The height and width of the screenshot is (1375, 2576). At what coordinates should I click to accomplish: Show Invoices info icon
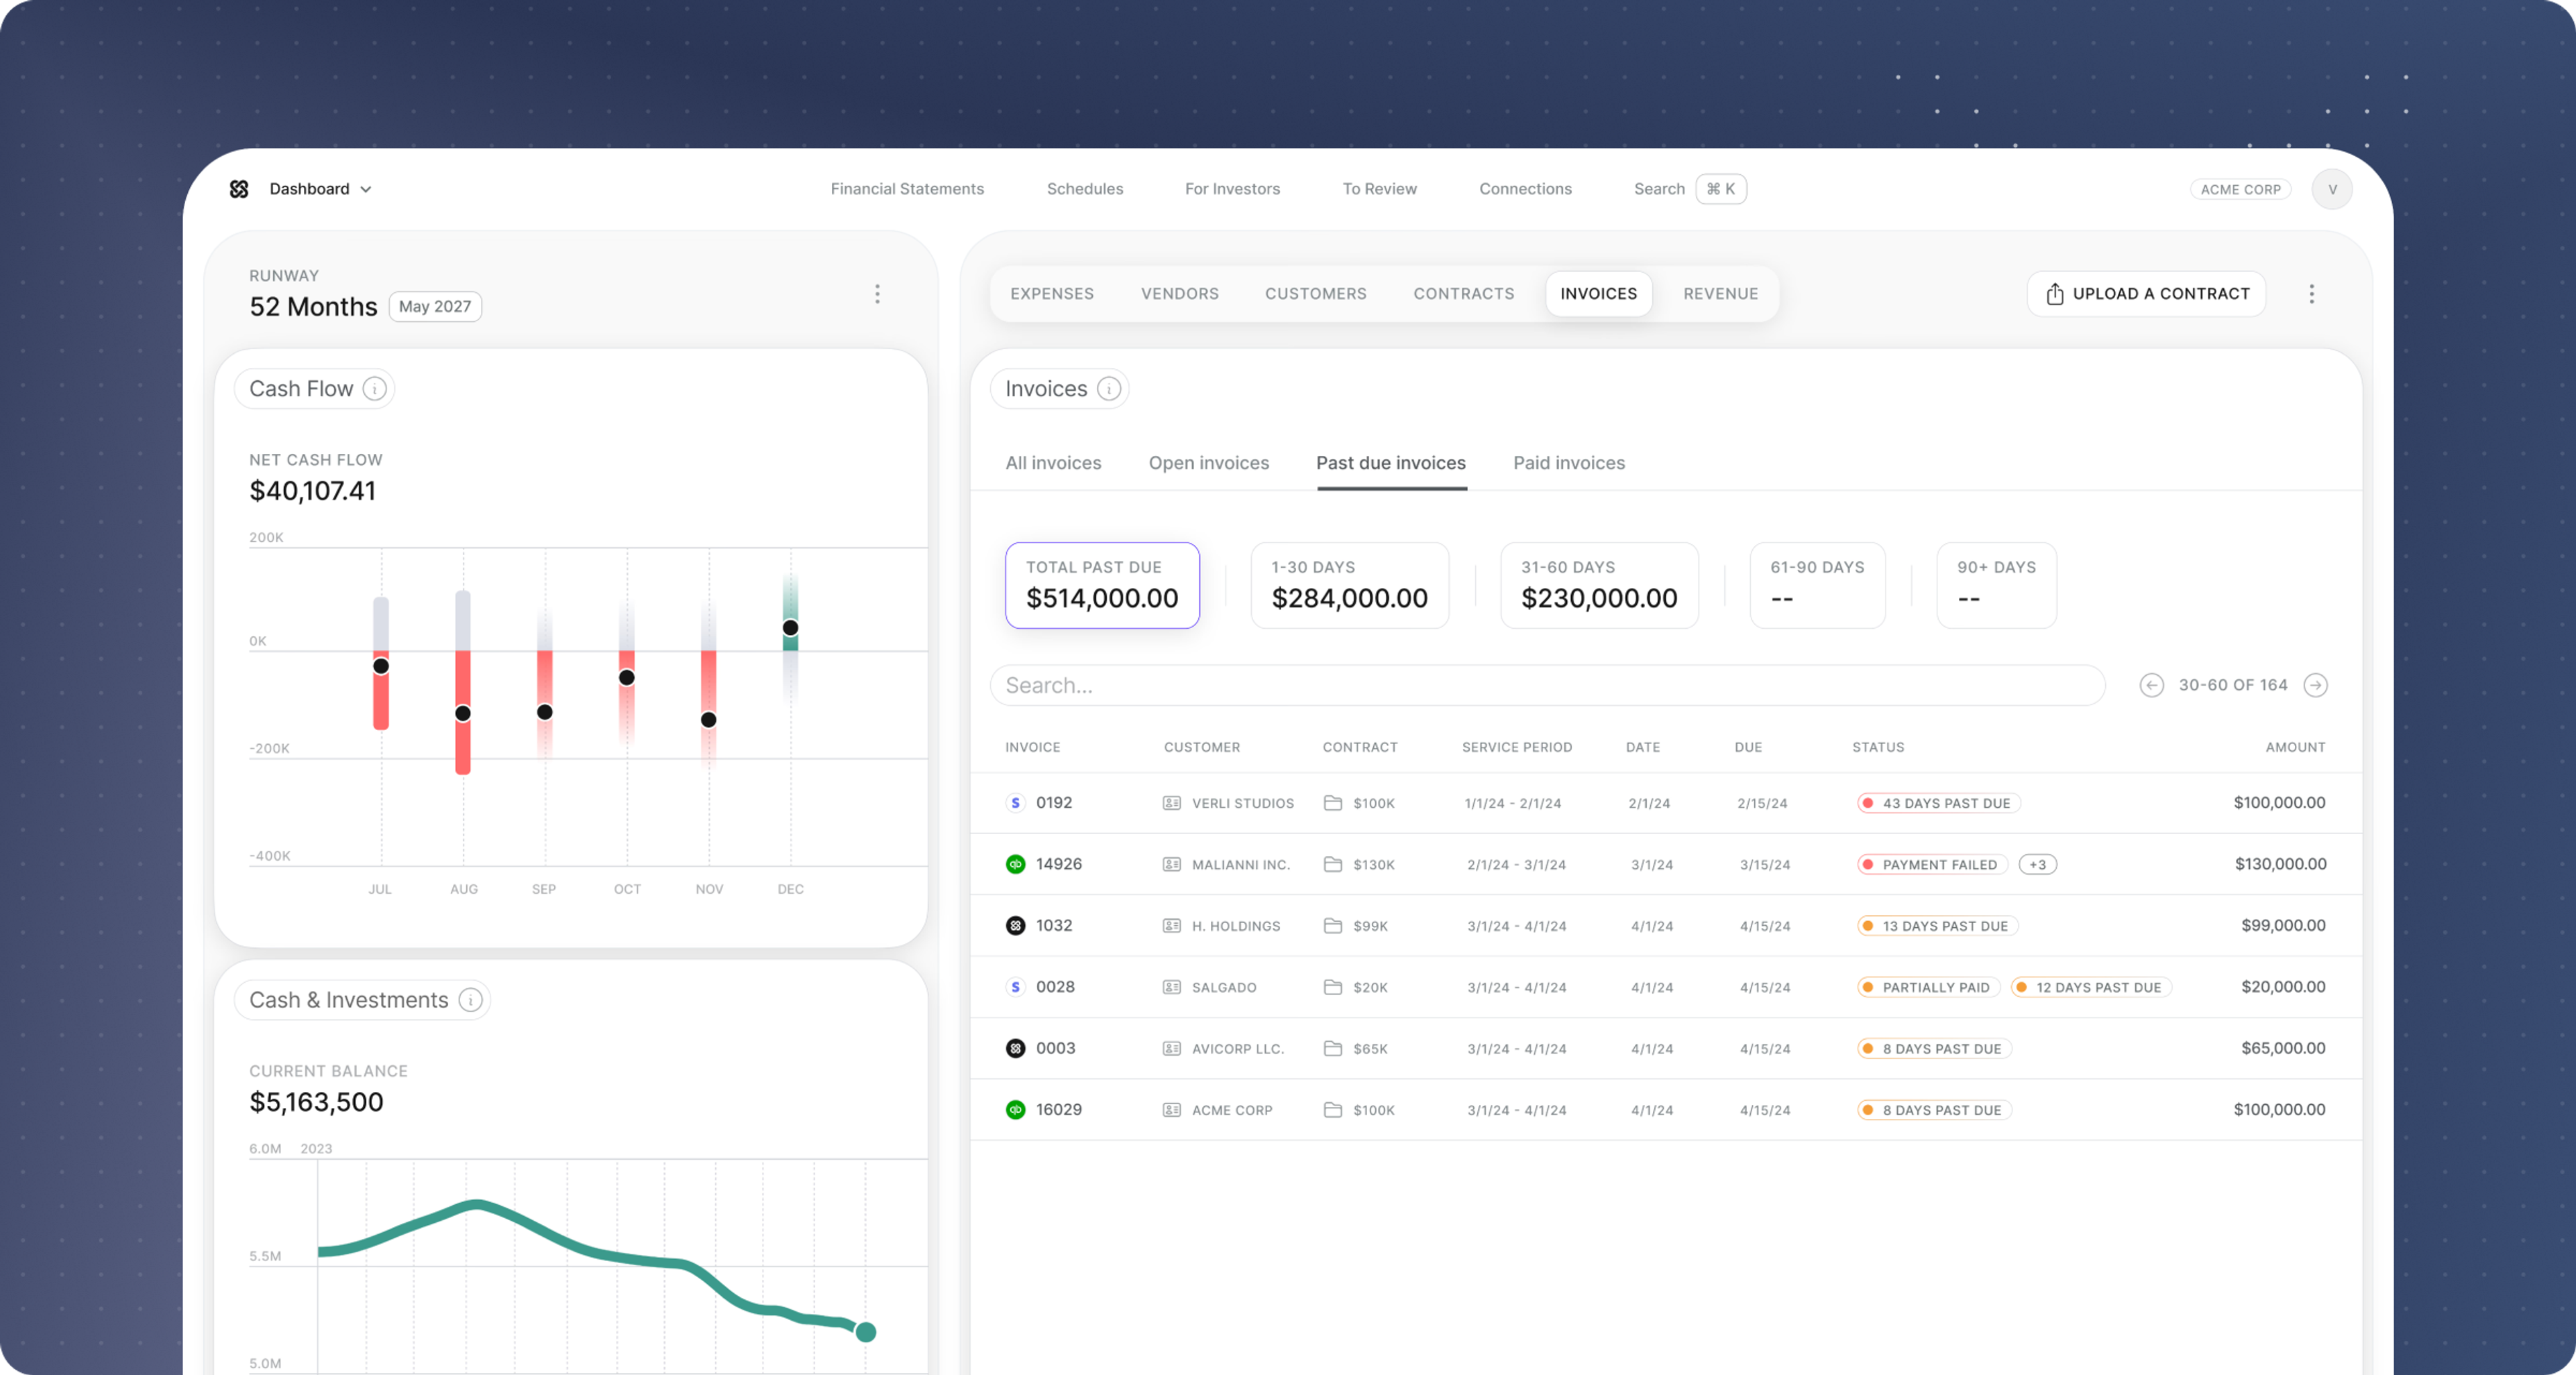click(1109, 389)
